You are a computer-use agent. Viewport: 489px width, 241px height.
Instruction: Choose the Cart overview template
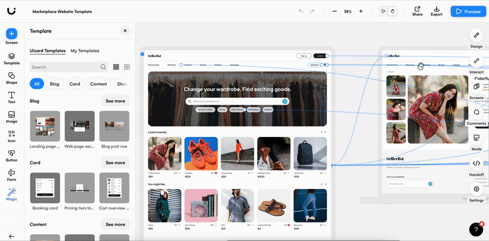click(x=114, y=188)
